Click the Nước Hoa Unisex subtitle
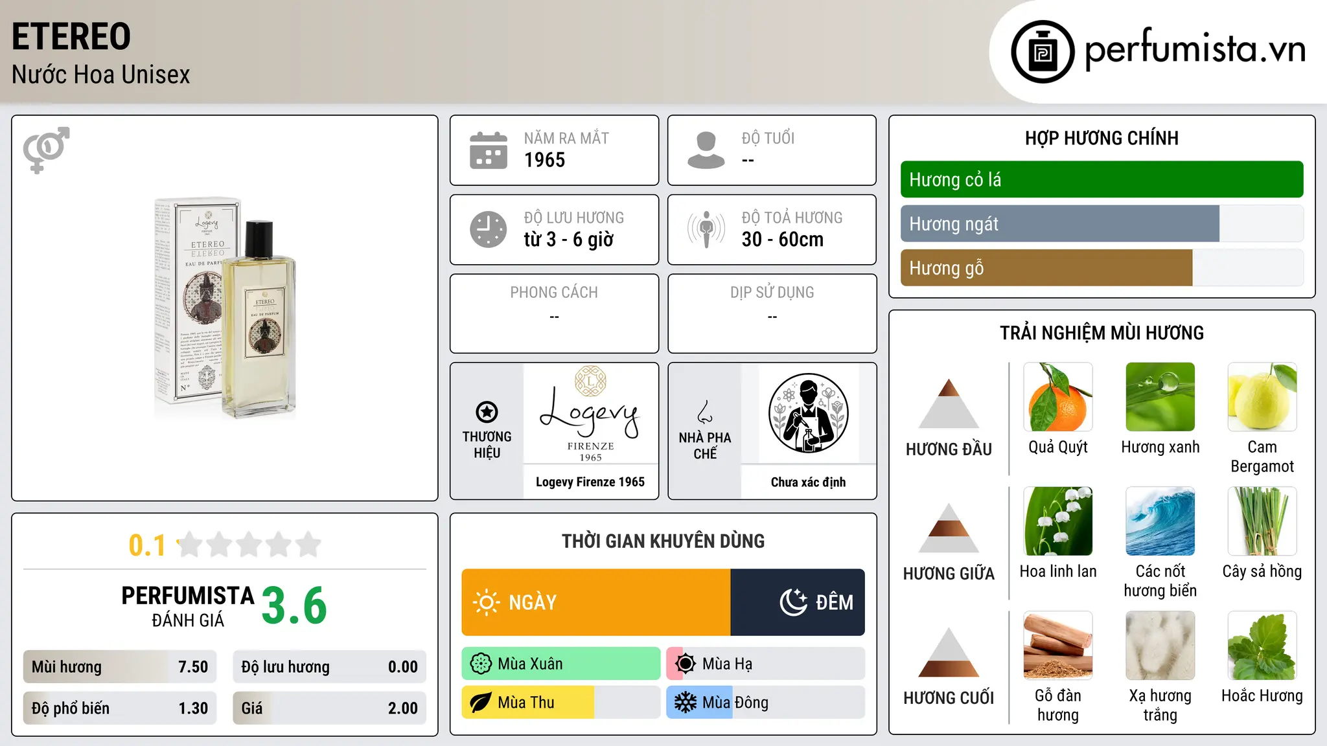Image resolution: width=1327 pixels, height=746 pixels. [x=101, y=74]
